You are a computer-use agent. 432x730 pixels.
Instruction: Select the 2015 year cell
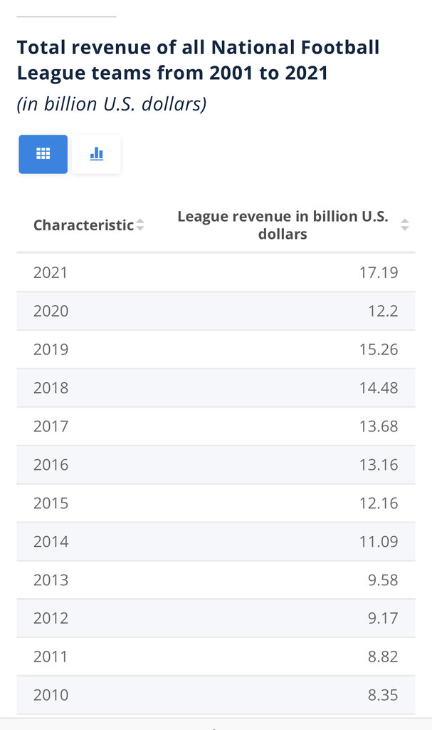point(51,503)
